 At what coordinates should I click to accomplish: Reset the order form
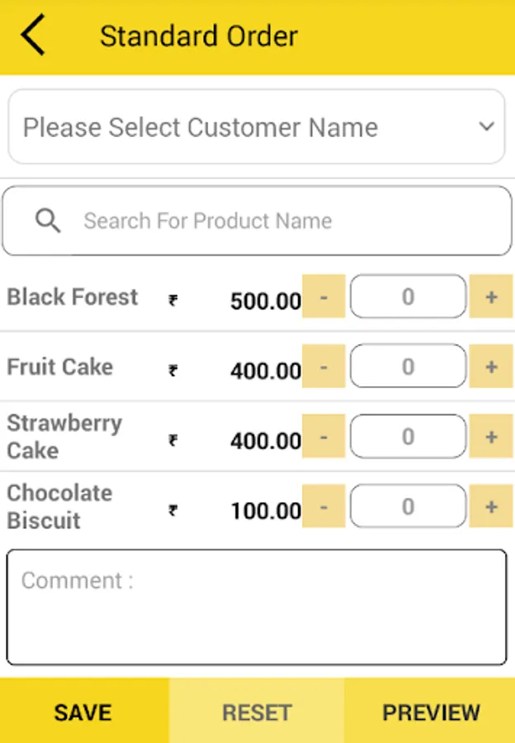pyautogui.click(x=257, y=711)
